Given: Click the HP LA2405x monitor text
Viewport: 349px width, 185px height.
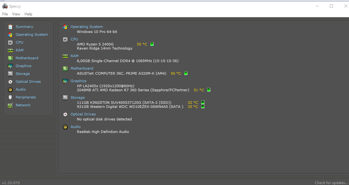Looking at the screenshot, I should tap(105, 86).
